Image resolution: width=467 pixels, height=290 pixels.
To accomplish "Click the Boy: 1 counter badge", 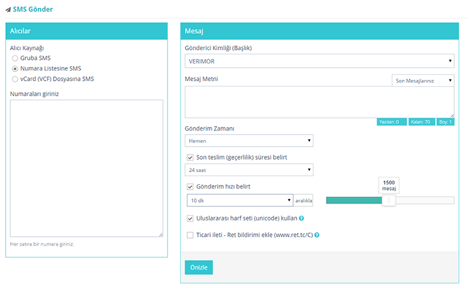I will [x=445, y=122].
